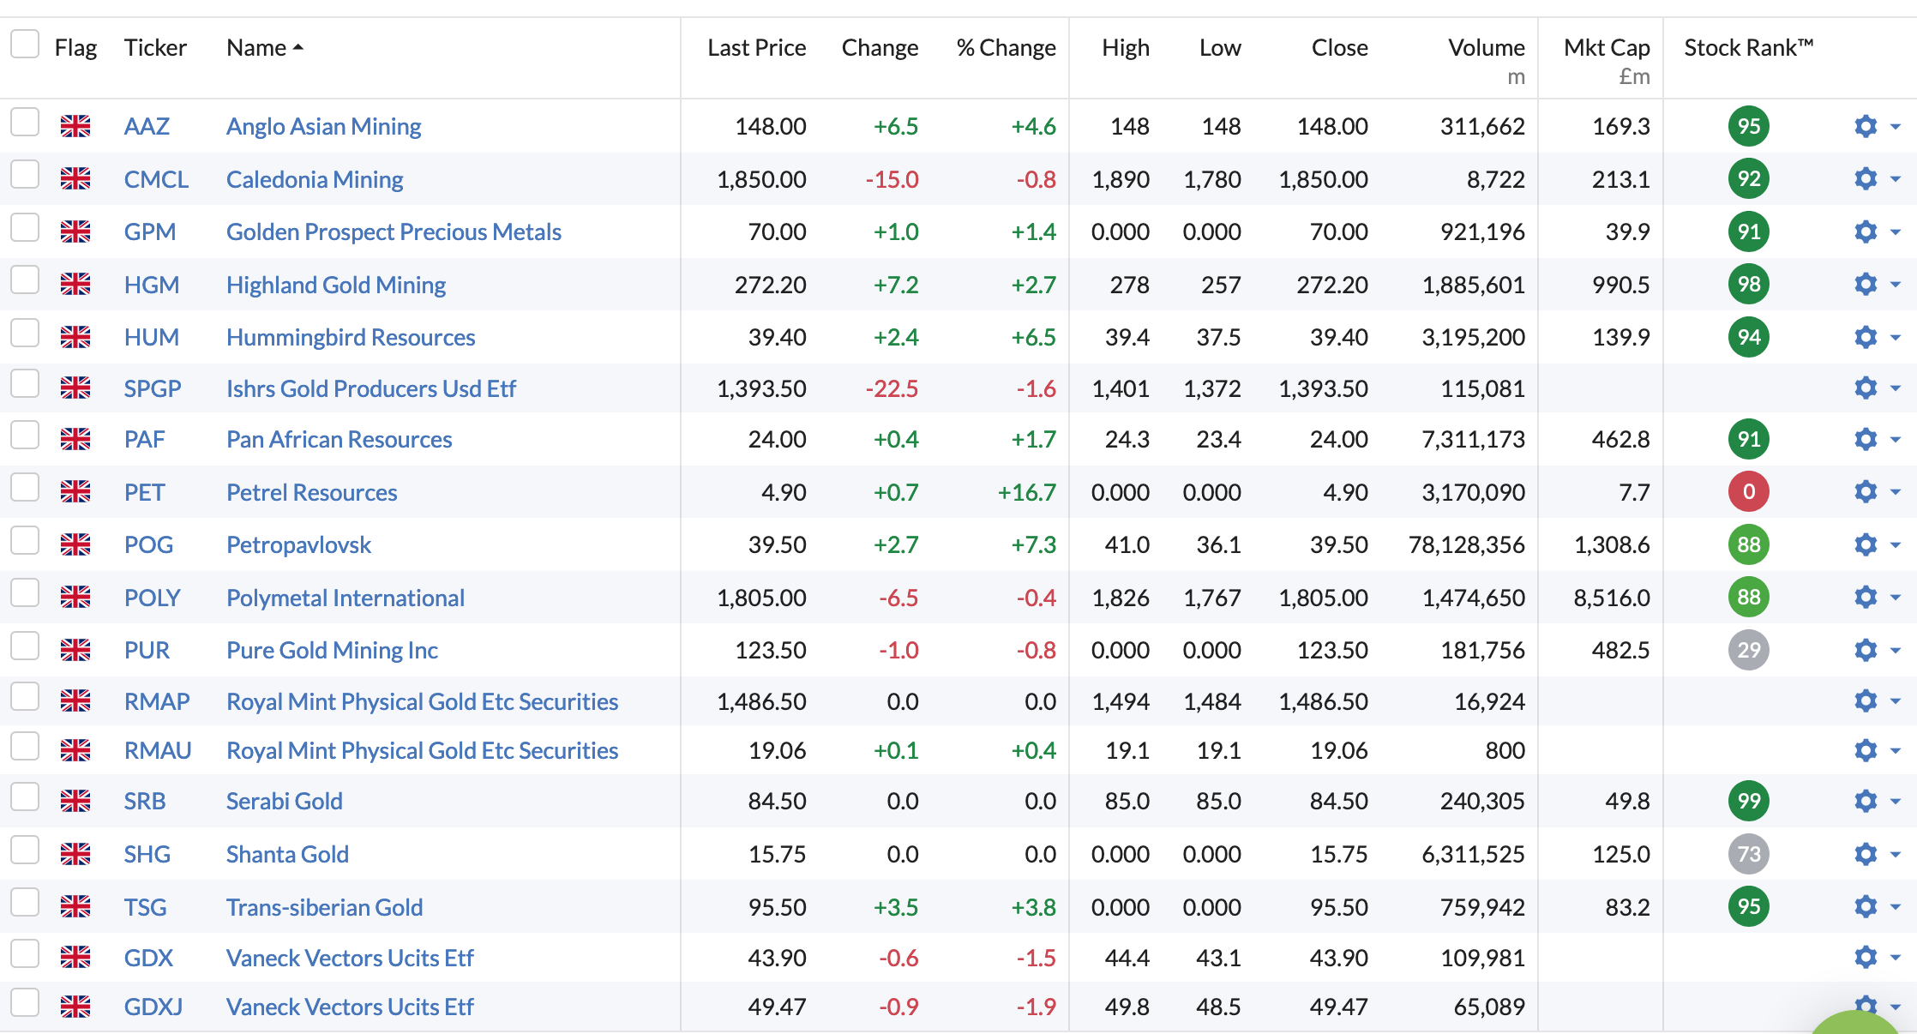Screen dimensions: 1917x1034
Task: Open the POLY ticker link
Action: coord(153,598)
